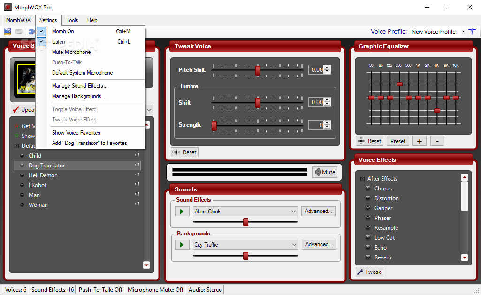The height and width of the screenshot is (295, 481).
Task: Click the keyboard toolbar icon
Action: pyautogui.click(x=19, y=31)
